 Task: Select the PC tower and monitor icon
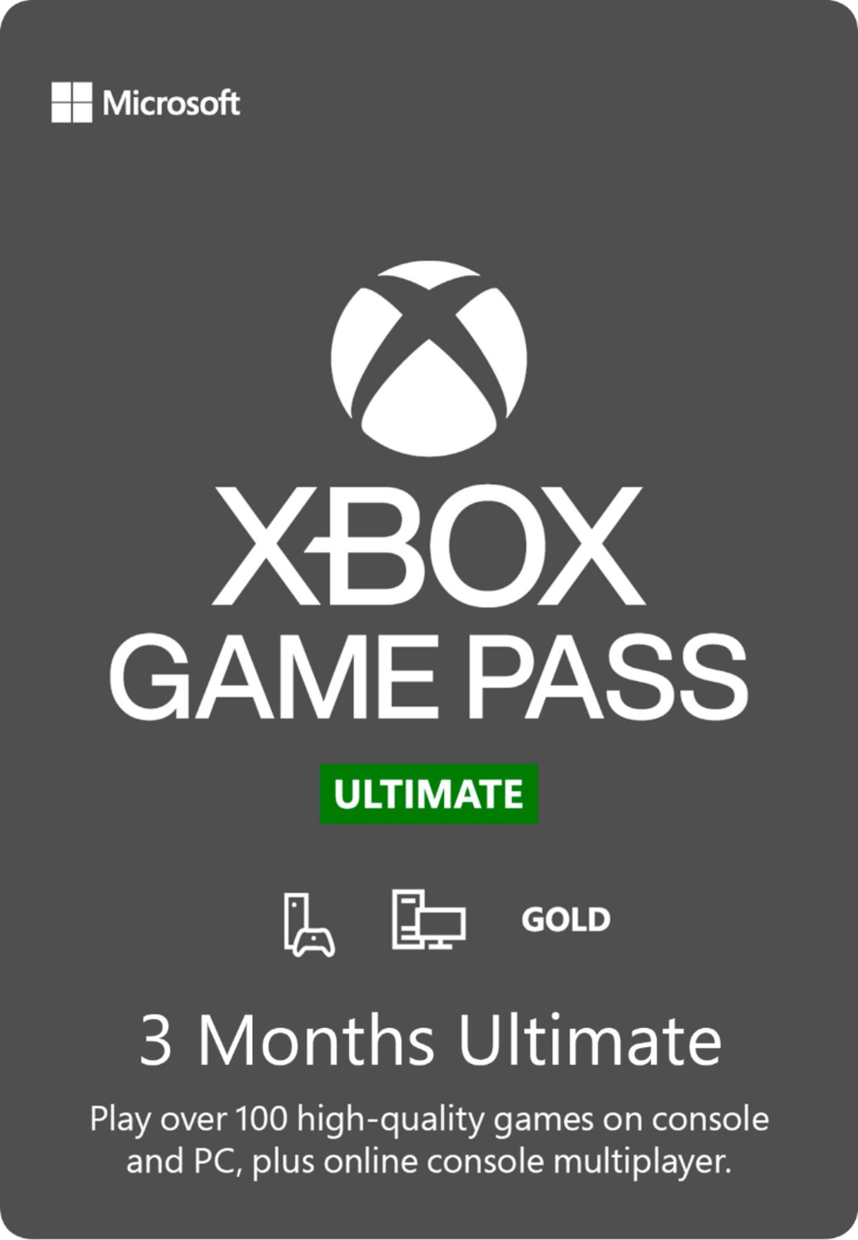(x=429, y=919)
